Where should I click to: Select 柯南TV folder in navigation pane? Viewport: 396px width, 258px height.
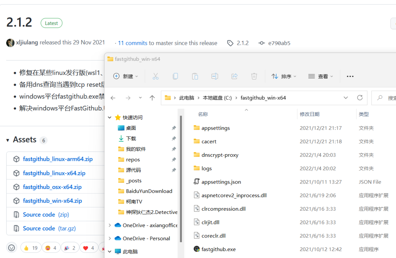point(134,201)
